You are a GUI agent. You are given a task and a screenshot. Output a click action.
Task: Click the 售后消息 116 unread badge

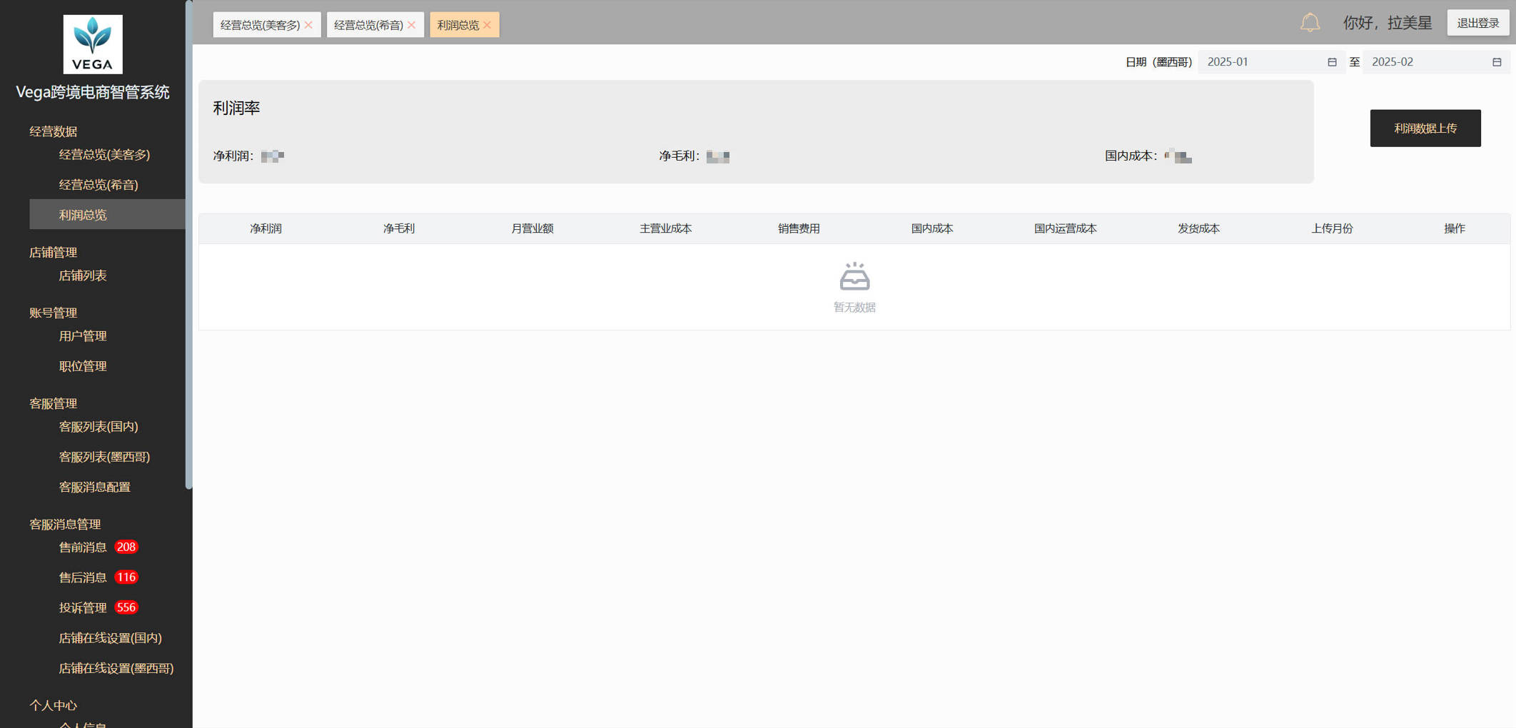(x=126, y=577)
